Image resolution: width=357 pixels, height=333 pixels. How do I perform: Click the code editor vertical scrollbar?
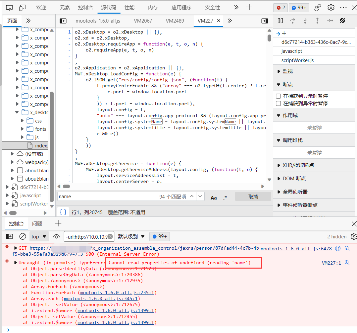(x=269, y=37)
